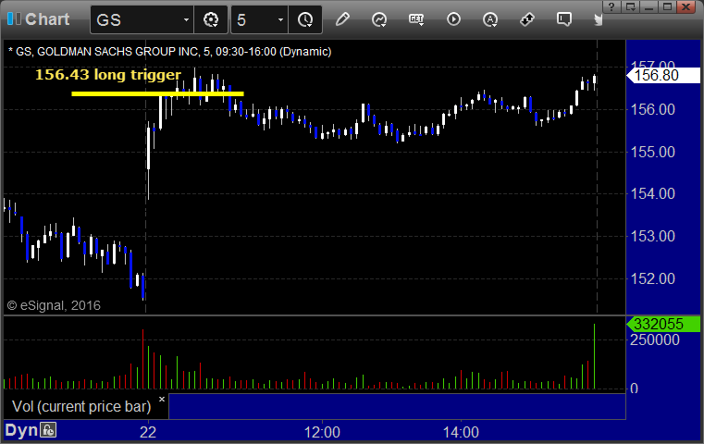Viewport: 704px width, 444px height.
Task: Open the studies chart-line icon menu
Action: tap(379, 19)
